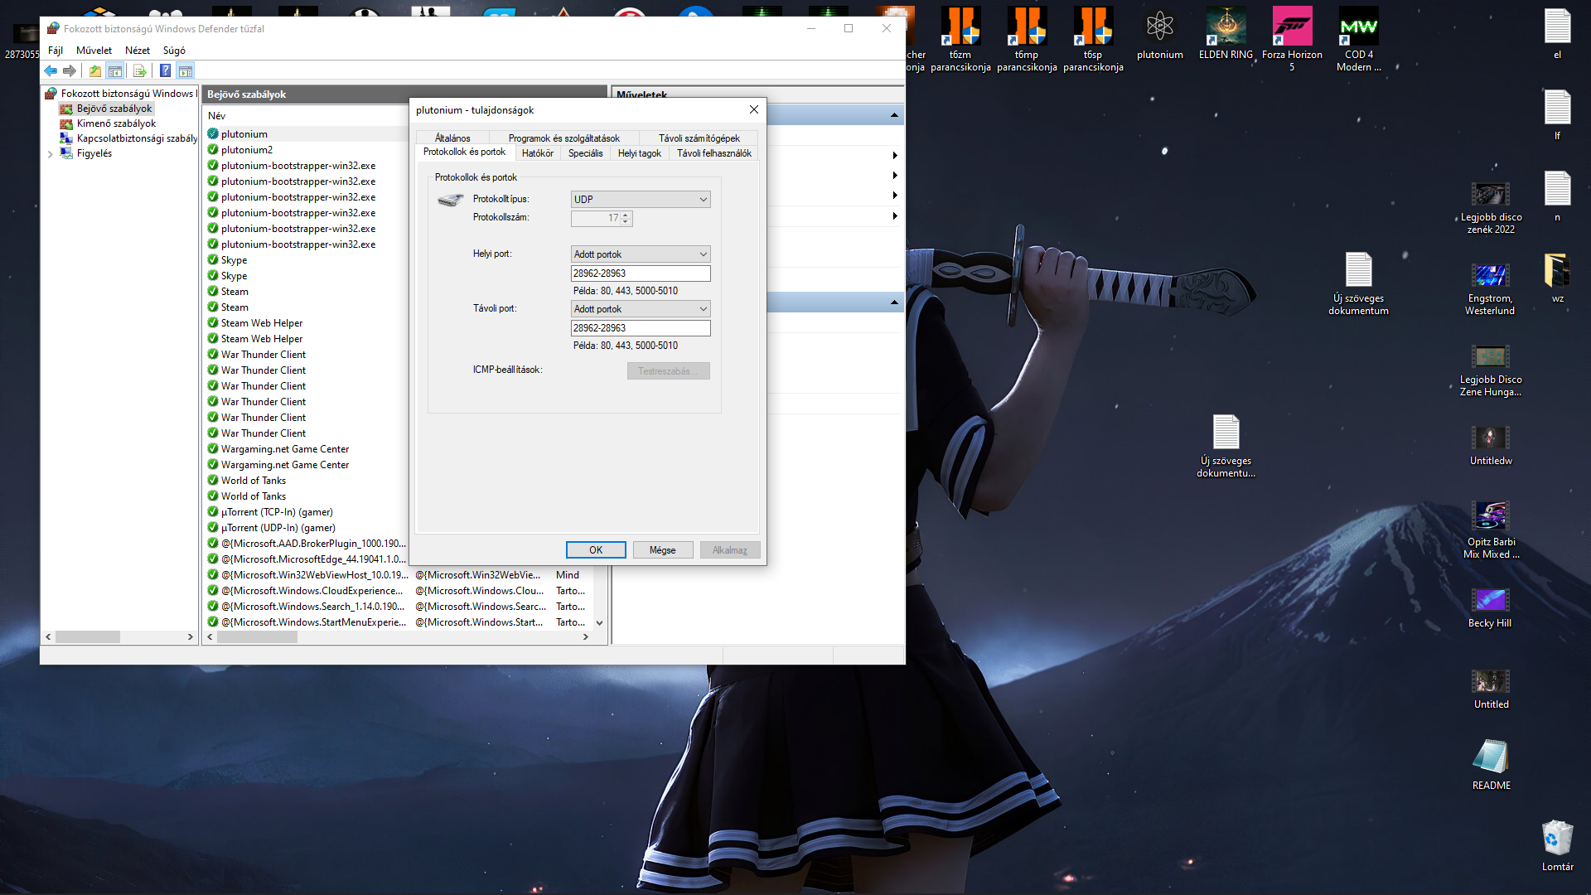Go back using the blue Back arrow
Image resolution: width=1591 pixels, height=895 pixels.
pos(51,71)
